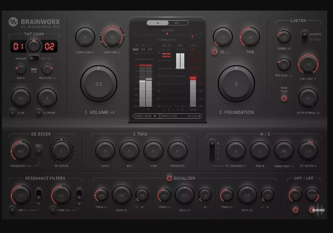Viewport: 333px width, 233px height.
Task: Click the Clipper amount knob
Action: (47, 98)
